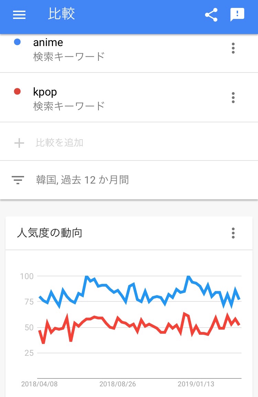Open the hamburger navigation menu
The image size is (258, 397).
coord(19,15)
